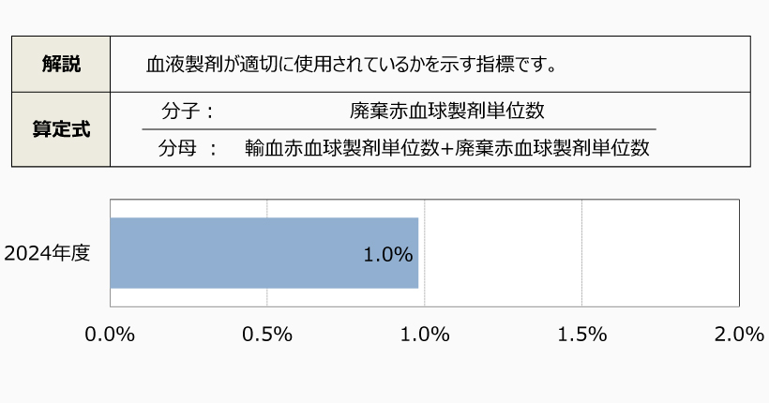Click the 1.0% axis tick label below the chart
The width and height of the screenshot is (769, 403).
[425, 335]
